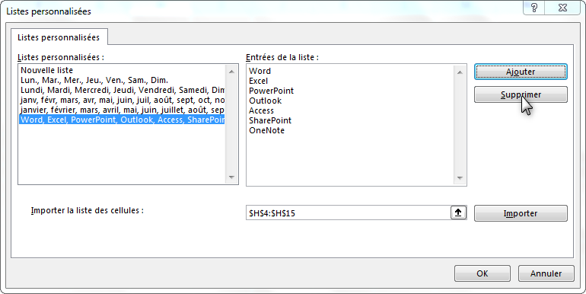This screenshot has height=294, width=586.
Task: Select the Word, Excel, PowerPoint list
Action: [122, 120]
